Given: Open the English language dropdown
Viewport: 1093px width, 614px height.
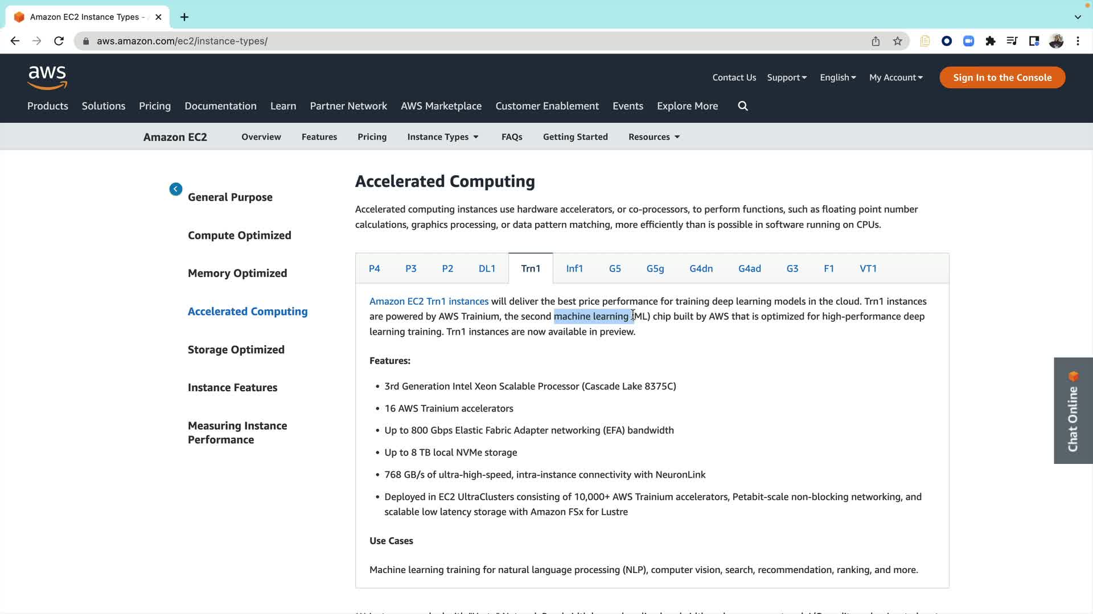Looking at the screenshot, I should click(837, 77).
